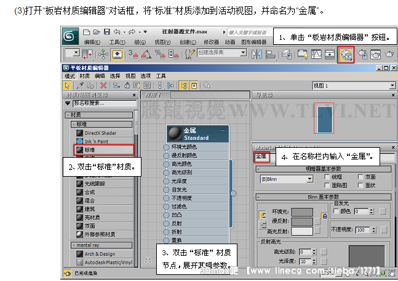398x281 pixels.
Task: Enable the 线框 wire checkbox
Action: (327, 177)
